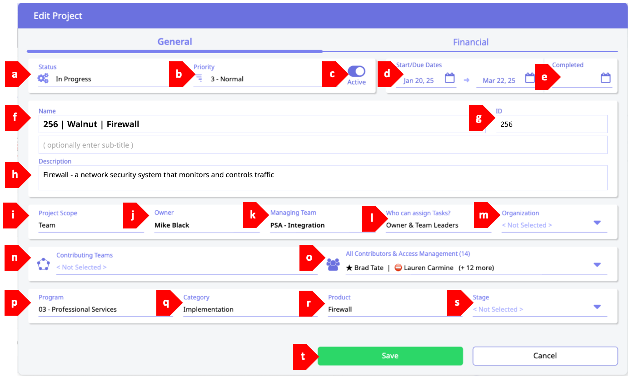Click the Contributing Teams pentagon icon

click(43, 264)
